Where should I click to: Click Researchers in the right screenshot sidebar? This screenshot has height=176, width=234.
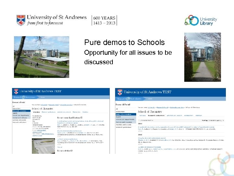click(x=120, y=111)
